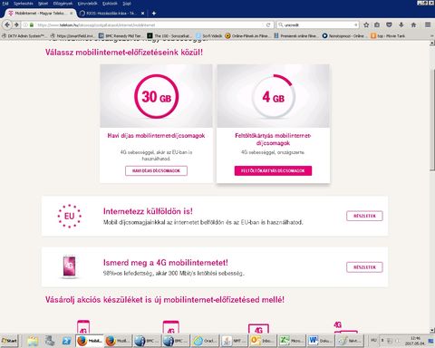
Task: Close the second browser tab
Action: pos(142,14)
